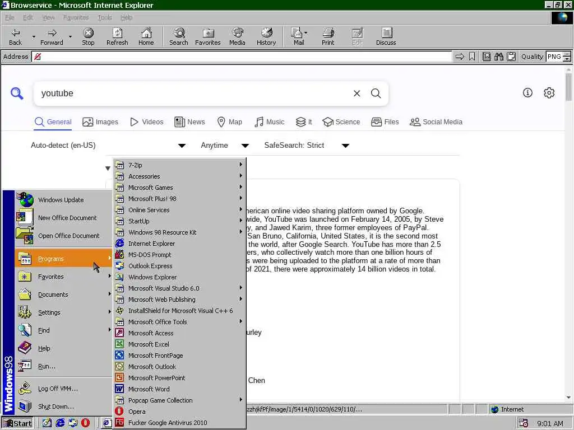574x430 pixels.
Task: Click the Print toolbar icon
Action: (328, 36)
